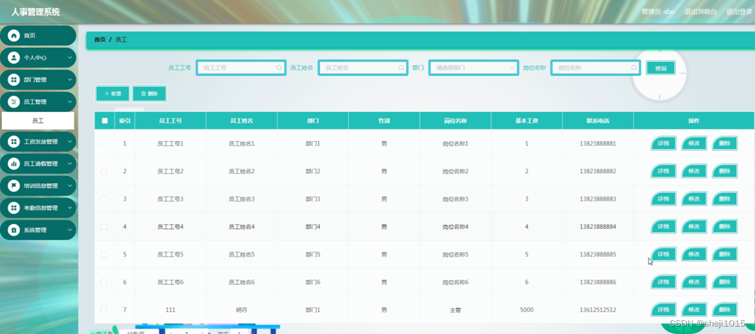Click 详情 for 员工姓名5
The image size is (755, 334).
click(664, 255)
